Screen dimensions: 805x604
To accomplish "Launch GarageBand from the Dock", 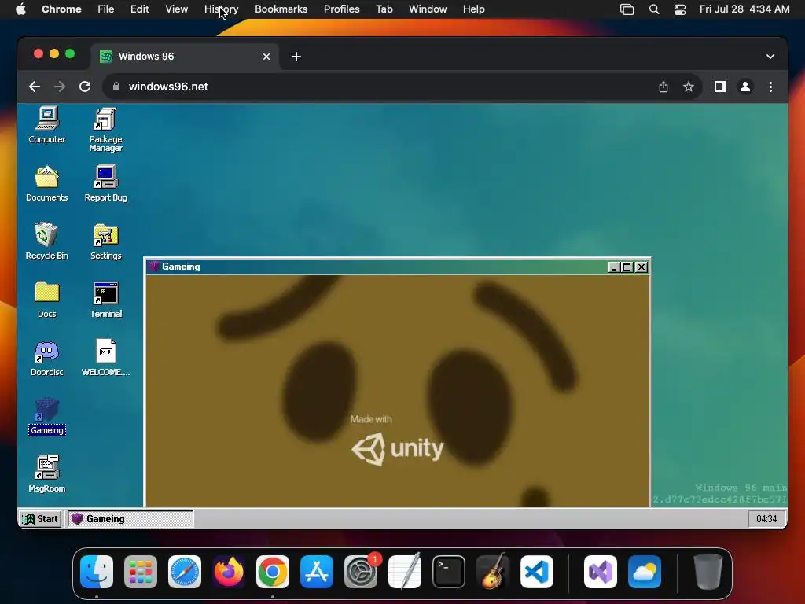I will [x=493, y=572].
